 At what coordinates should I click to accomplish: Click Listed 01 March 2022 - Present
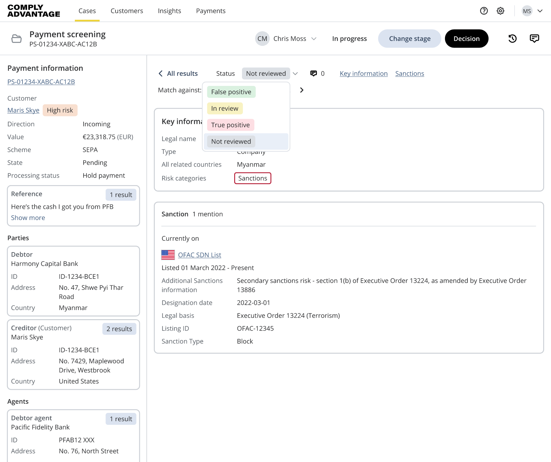coord(208,268)
